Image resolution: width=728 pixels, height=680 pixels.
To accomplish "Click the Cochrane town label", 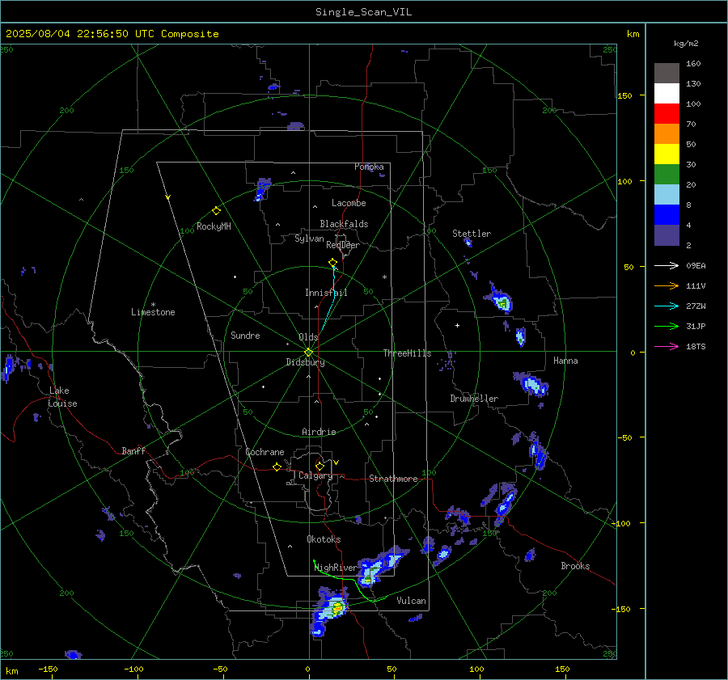I will click(x=265, y=452).
